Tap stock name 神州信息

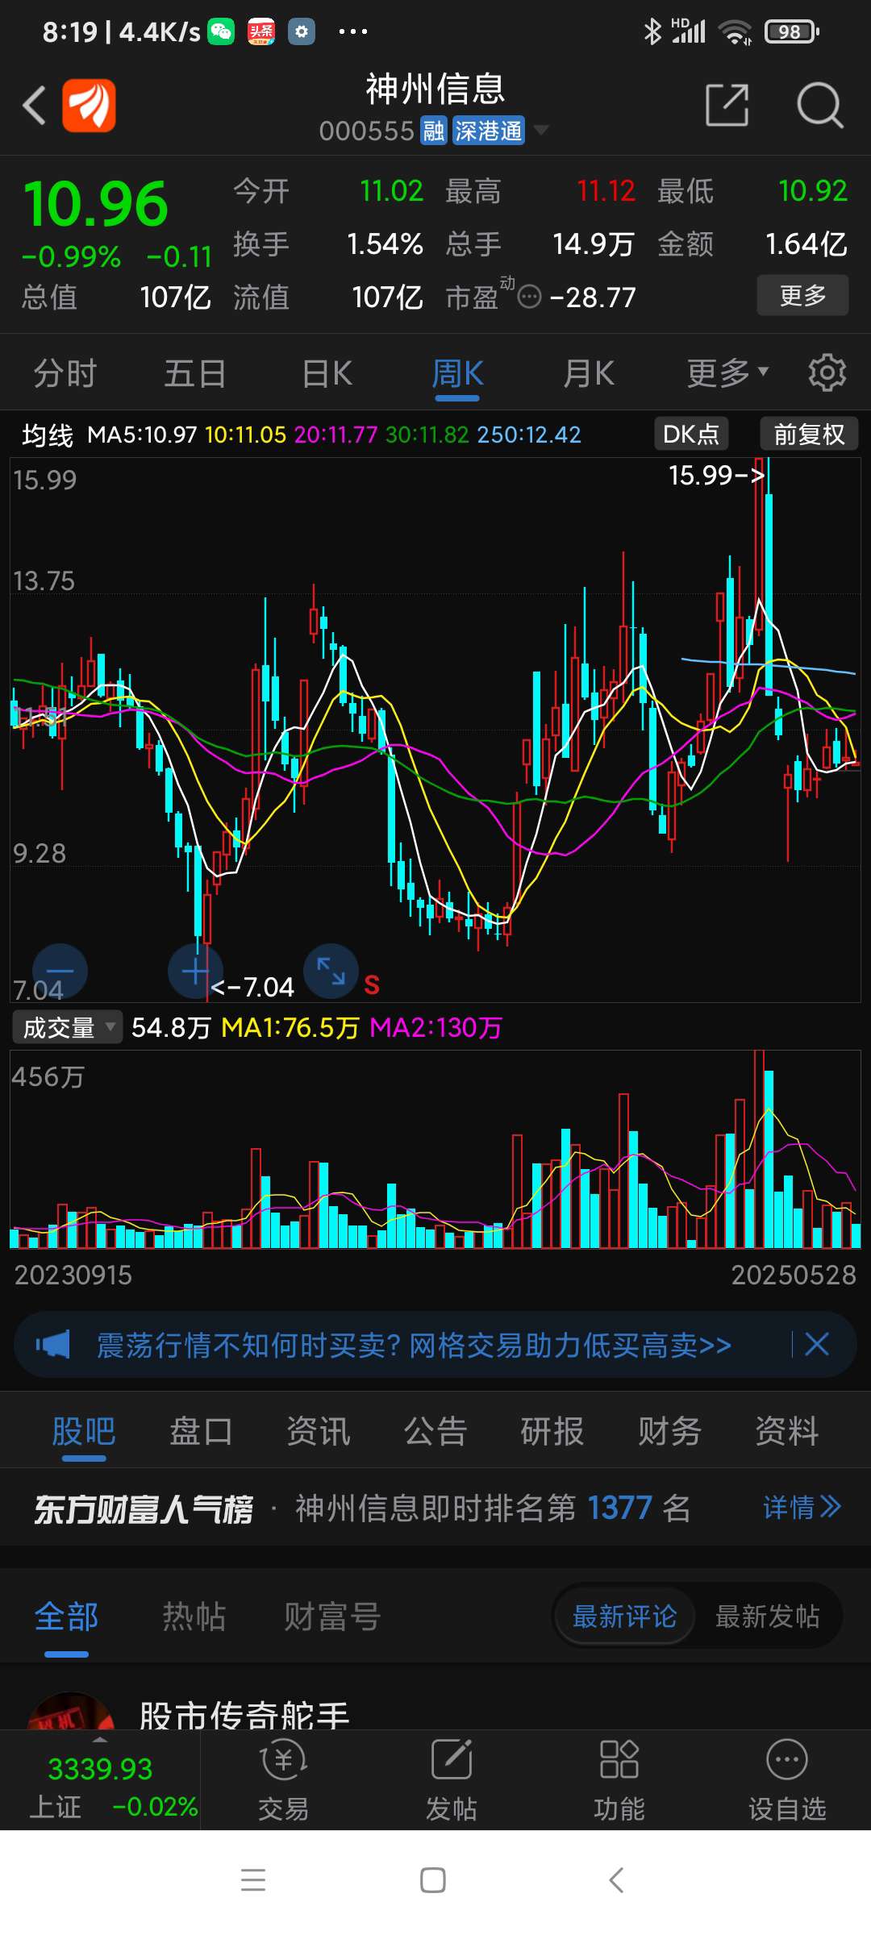click(x=435, y=89)
